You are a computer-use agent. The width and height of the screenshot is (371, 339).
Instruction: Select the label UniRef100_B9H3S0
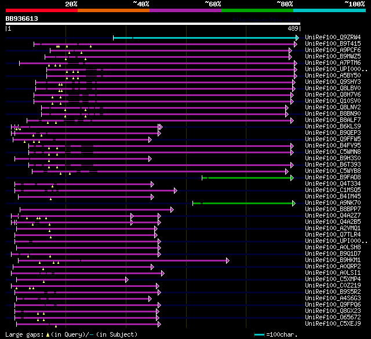(333, 158)
